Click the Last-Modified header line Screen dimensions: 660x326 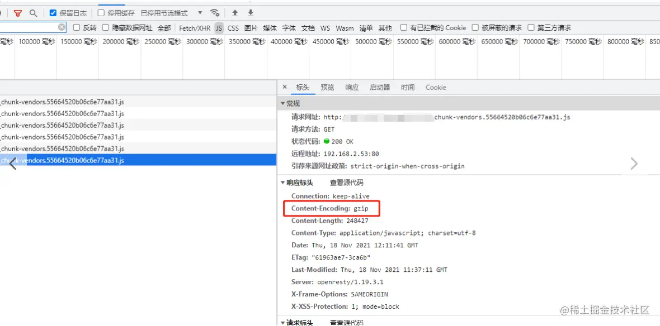click(x=369, y=269)
